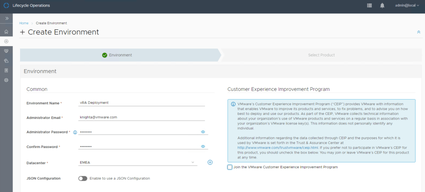The height and width of the screenshot is (192, 425).
Task: Expand the sidebar navigation with double chevron
Action: (x=6, y=19)
